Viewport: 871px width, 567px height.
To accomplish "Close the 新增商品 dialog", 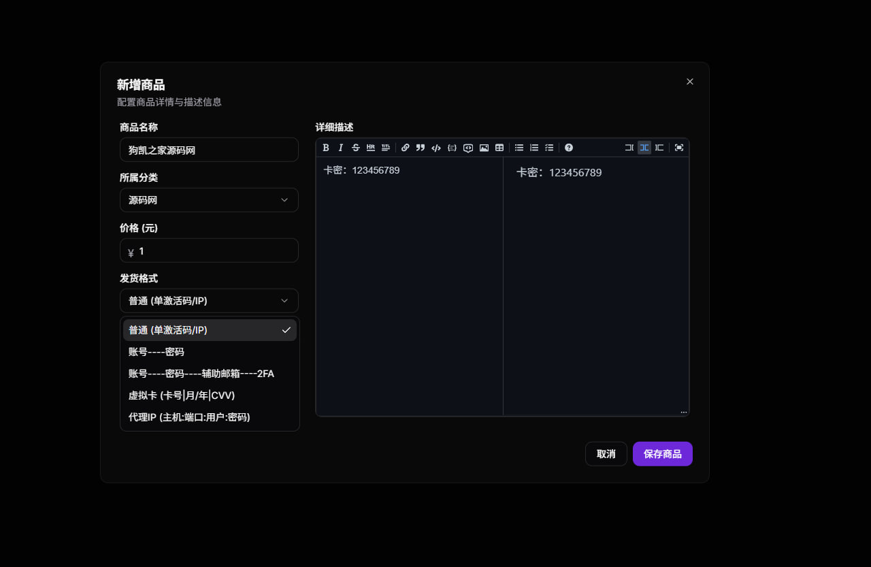I will tap(689, 81).
